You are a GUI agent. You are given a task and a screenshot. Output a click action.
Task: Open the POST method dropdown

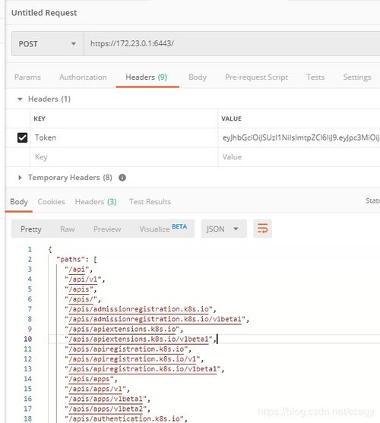[47, 44]
